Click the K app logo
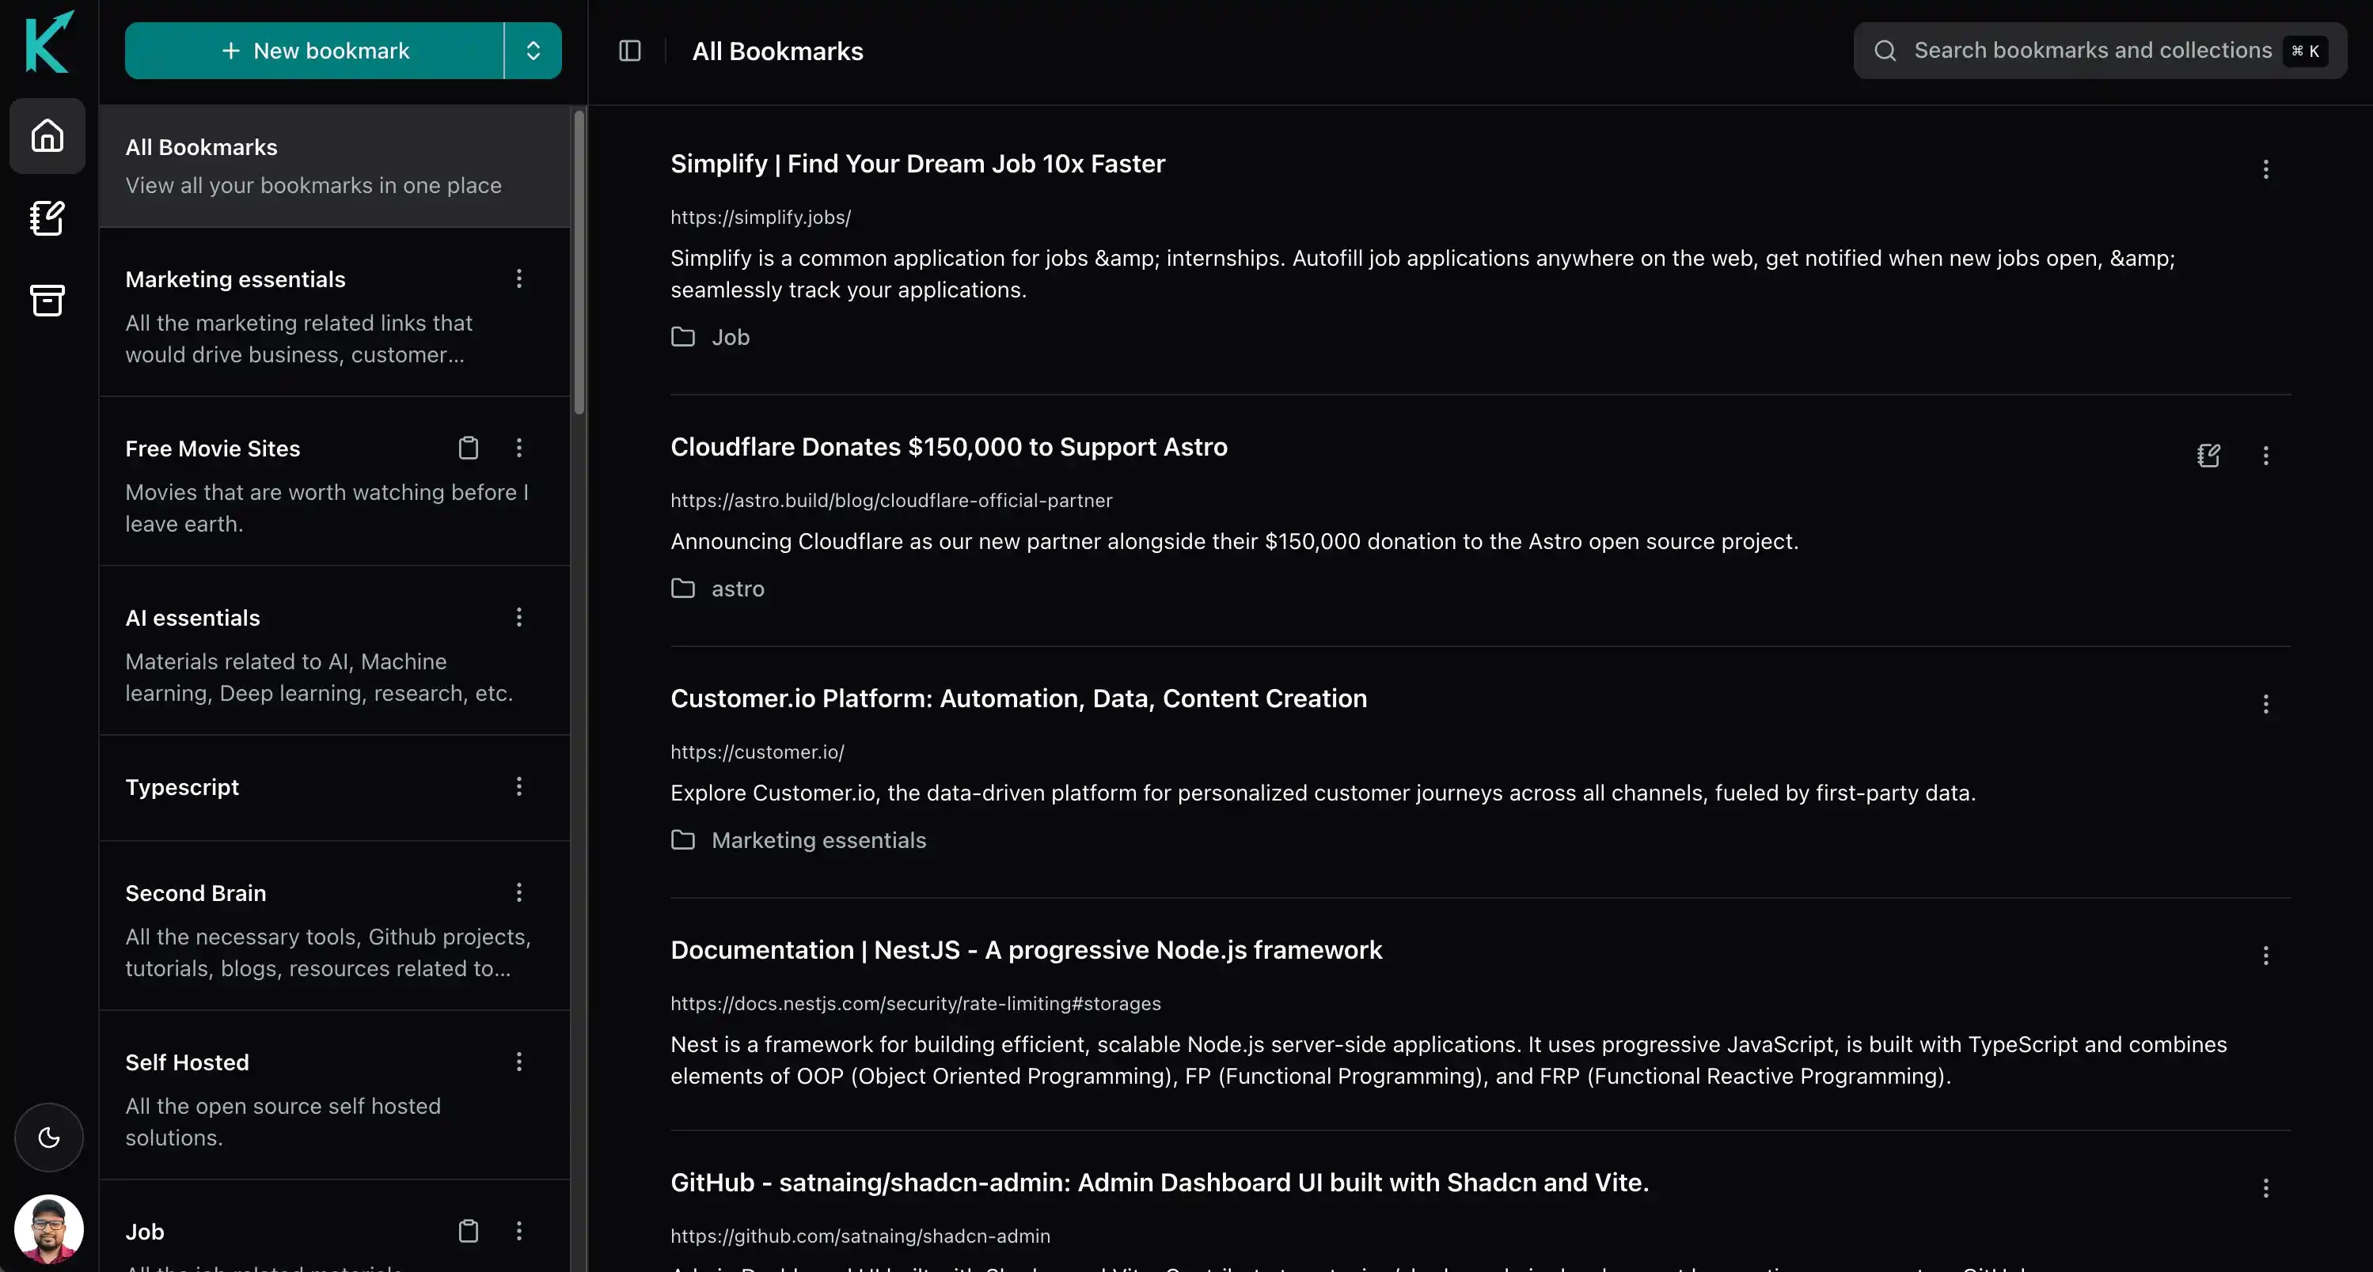The height and width of the screenshot is (1272, 2373). coord(47,43)
